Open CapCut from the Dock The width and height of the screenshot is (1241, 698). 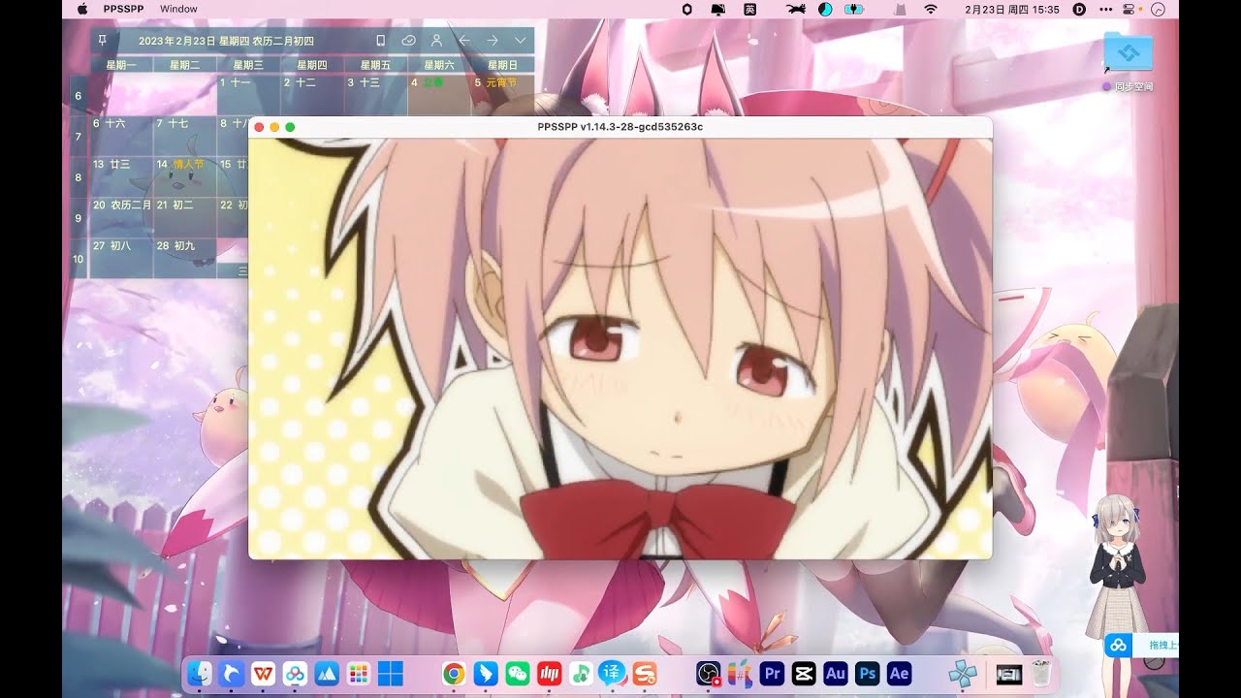click(804, 674)
